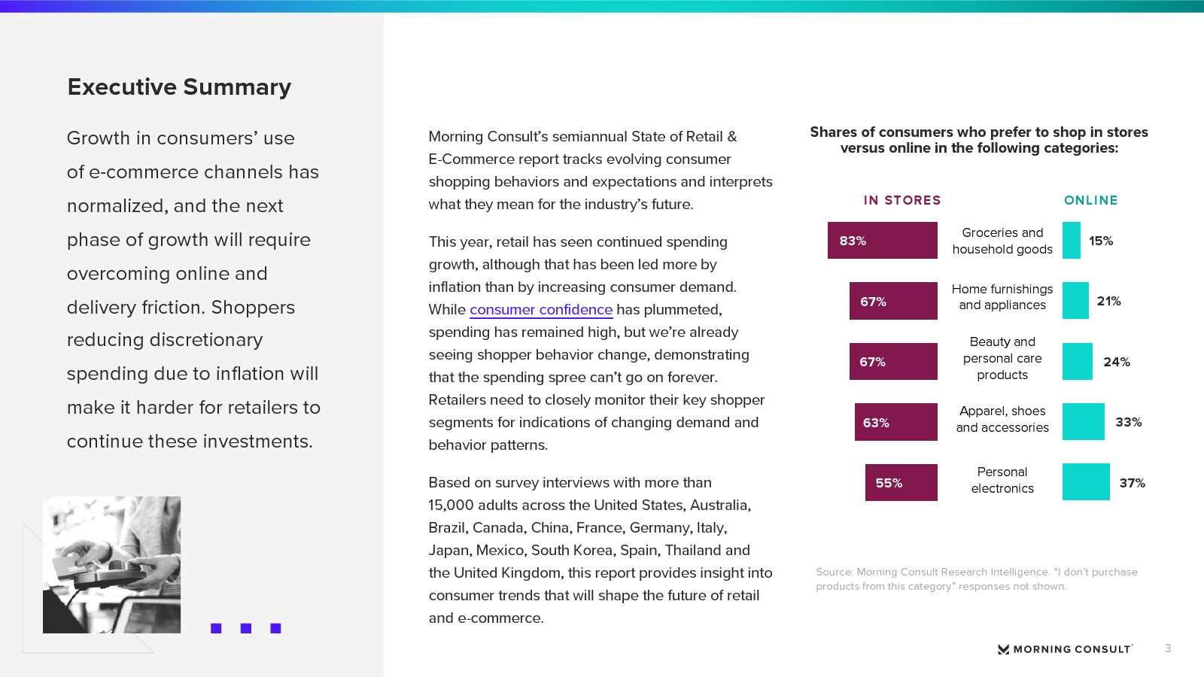Click the 37% personal electronics online bar
Image resolution: width=1204 pixels, height=677 pixels.
1086,483
